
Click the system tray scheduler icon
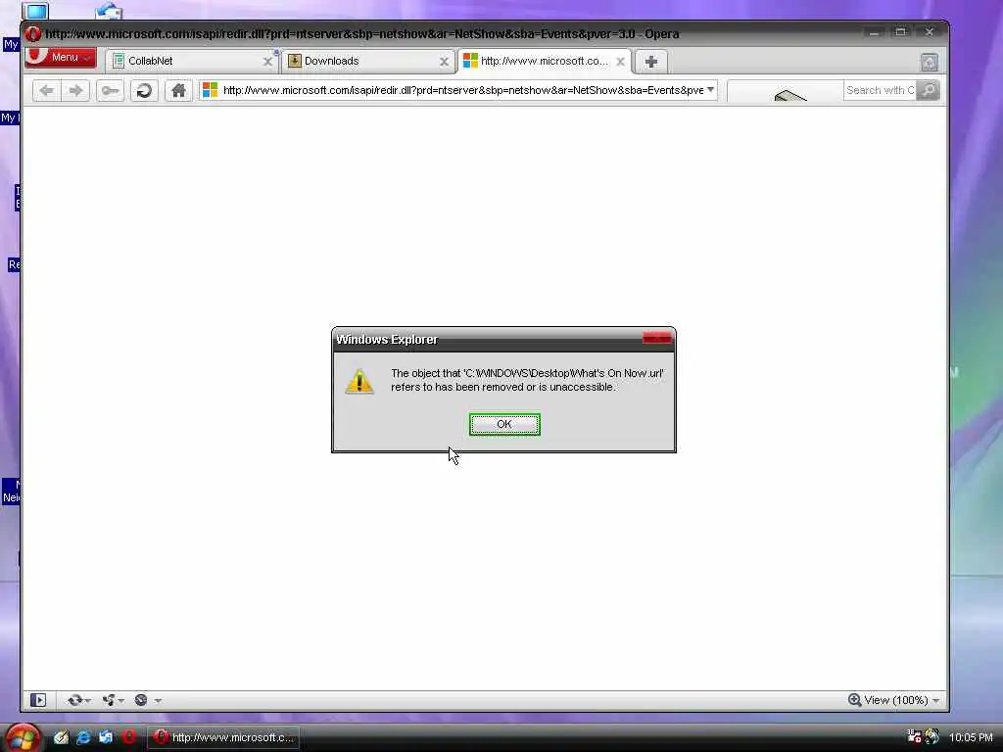click(x=914, y=736)
